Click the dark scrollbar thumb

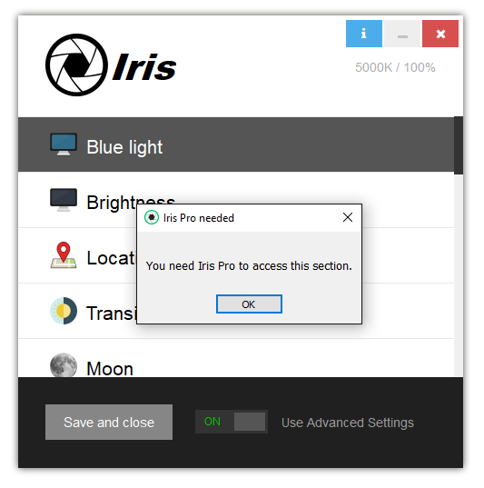[x=459, y=145]
